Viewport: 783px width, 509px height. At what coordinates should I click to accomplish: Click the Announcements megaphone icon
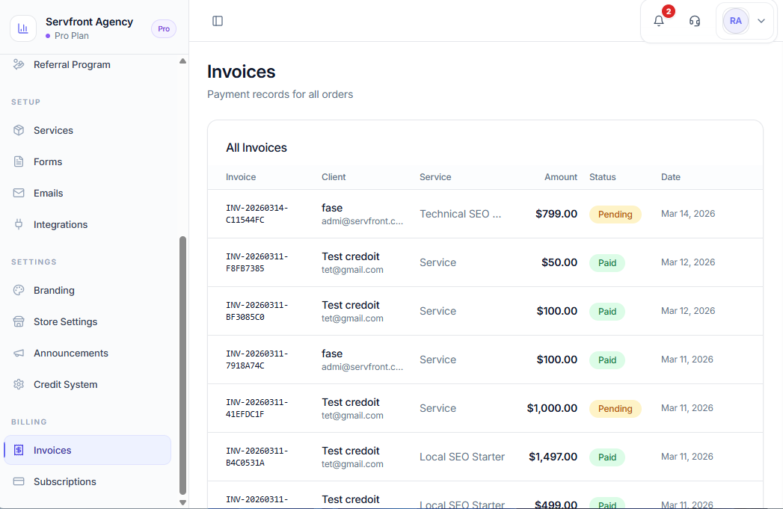19,353
